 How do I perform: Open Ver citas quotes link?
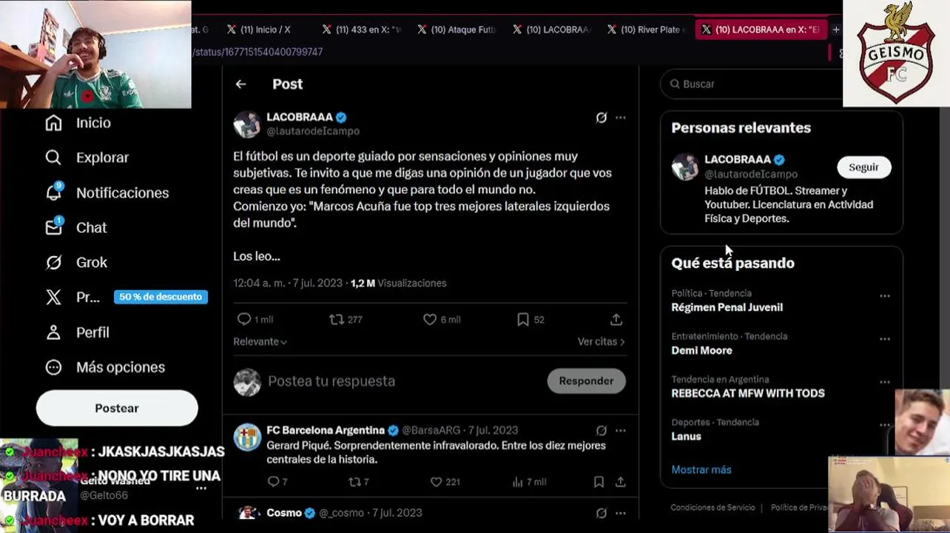click(601, 342)
